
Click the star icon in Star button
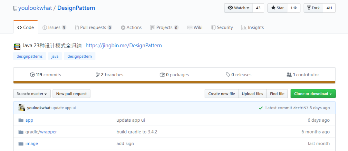273,8
